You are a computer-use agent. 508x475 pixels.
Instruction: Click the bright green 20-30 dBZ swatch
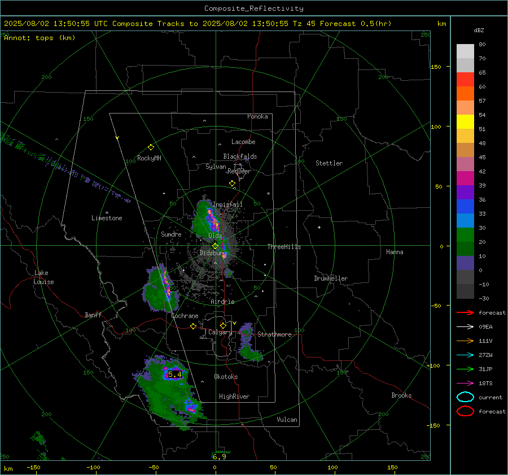(465, 235)
